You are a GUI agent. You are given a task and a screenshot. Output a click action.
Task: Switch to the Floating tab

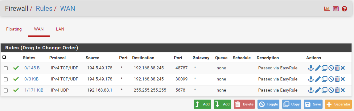point(14,29)
